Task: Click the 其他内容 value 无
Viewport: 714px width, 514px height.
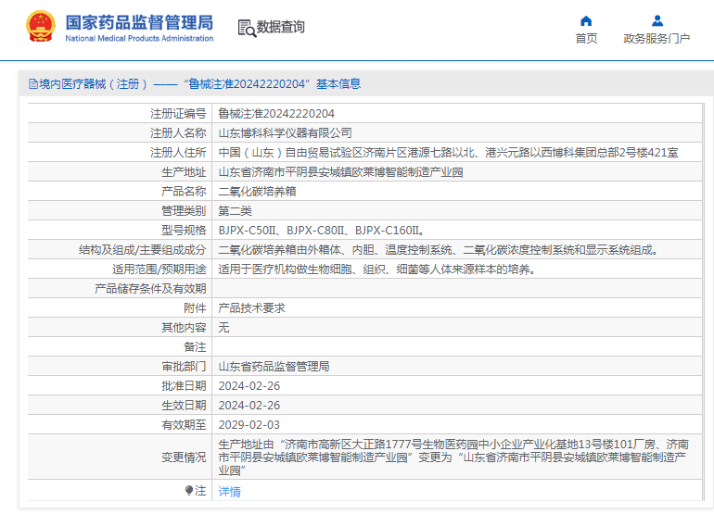Action: click(223, 328)
